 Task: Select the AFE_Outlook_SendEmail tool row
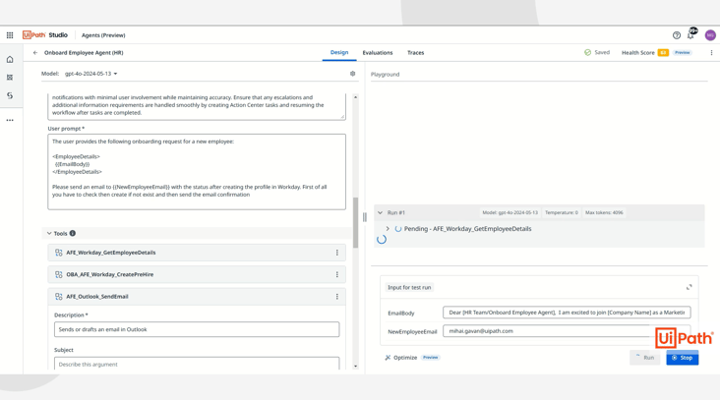[x=197, y=297]
